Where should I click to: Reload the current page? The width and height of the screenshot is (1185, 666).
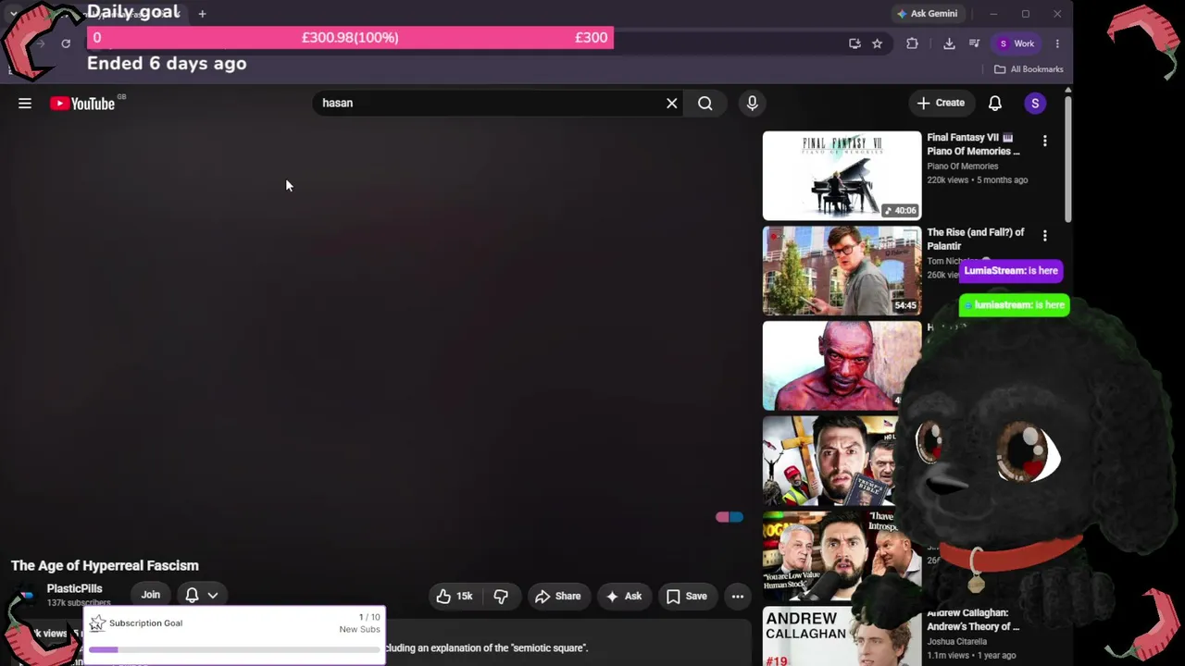[66, 43]
